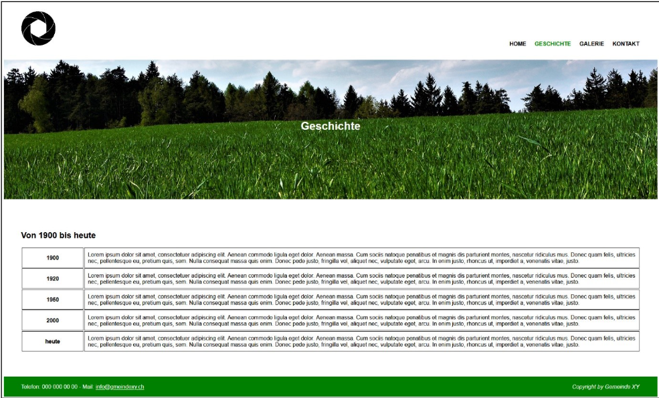Viewport: 659px width, 398px height.
Task: Select the 2000 year cell
Action: [53, 320]
